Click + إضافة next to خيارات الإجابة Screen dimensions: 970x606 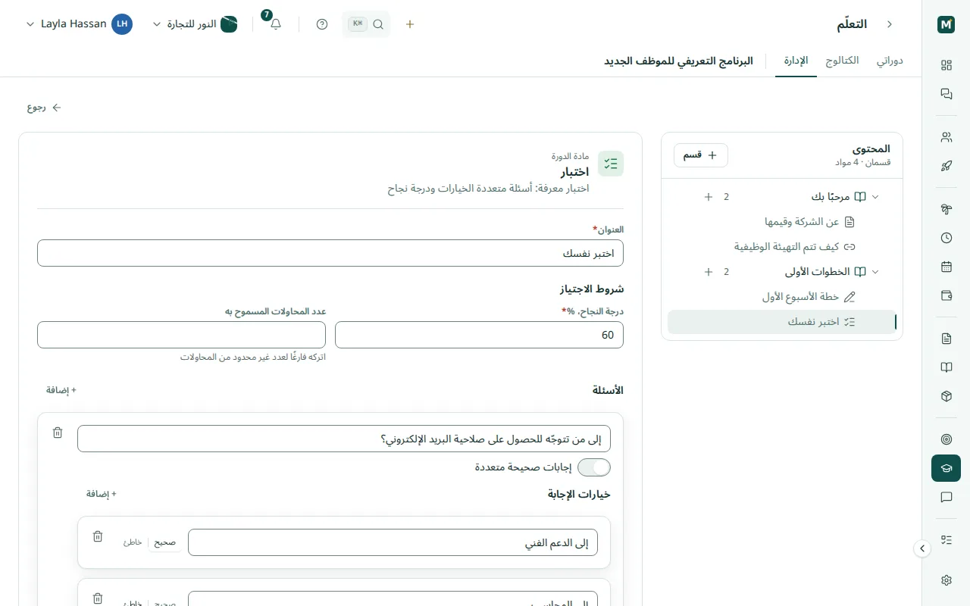(102, 494)
